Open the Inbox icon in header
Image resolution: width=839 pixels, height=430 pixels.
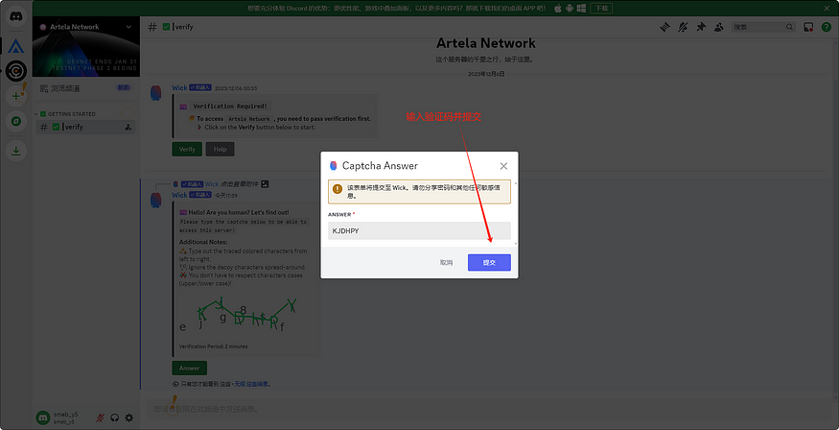(808, 27)
